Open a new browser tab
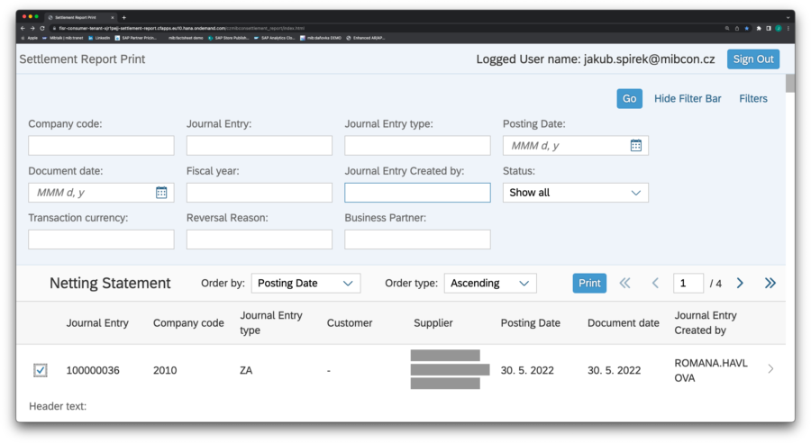 pyautogui.click(x=123, y=17)
